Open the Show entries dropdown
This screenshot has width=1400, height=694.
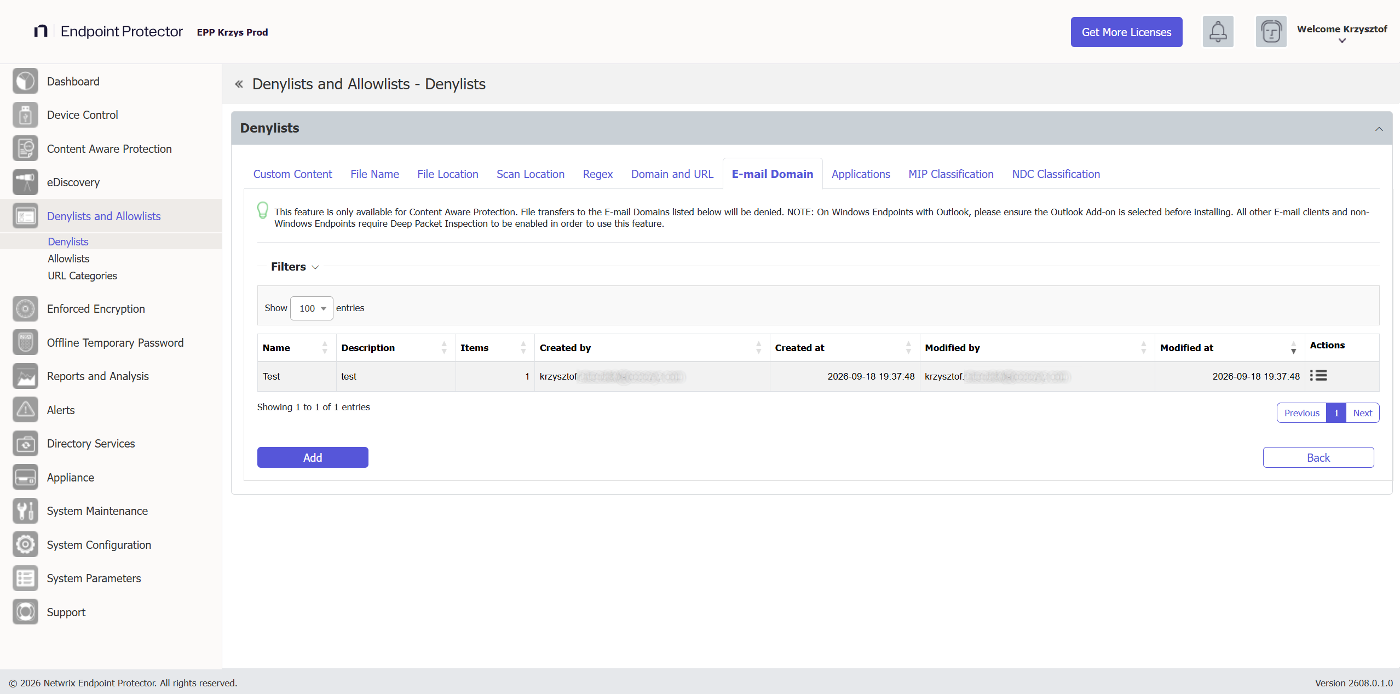pyautogui.click(x=312, y=308)
